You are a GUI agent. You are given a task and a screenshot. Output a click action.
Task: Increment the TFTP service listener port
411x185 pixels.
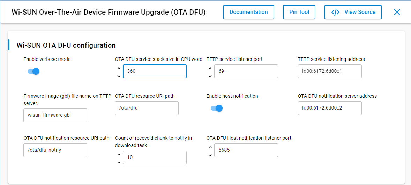(x=210, y=69)
